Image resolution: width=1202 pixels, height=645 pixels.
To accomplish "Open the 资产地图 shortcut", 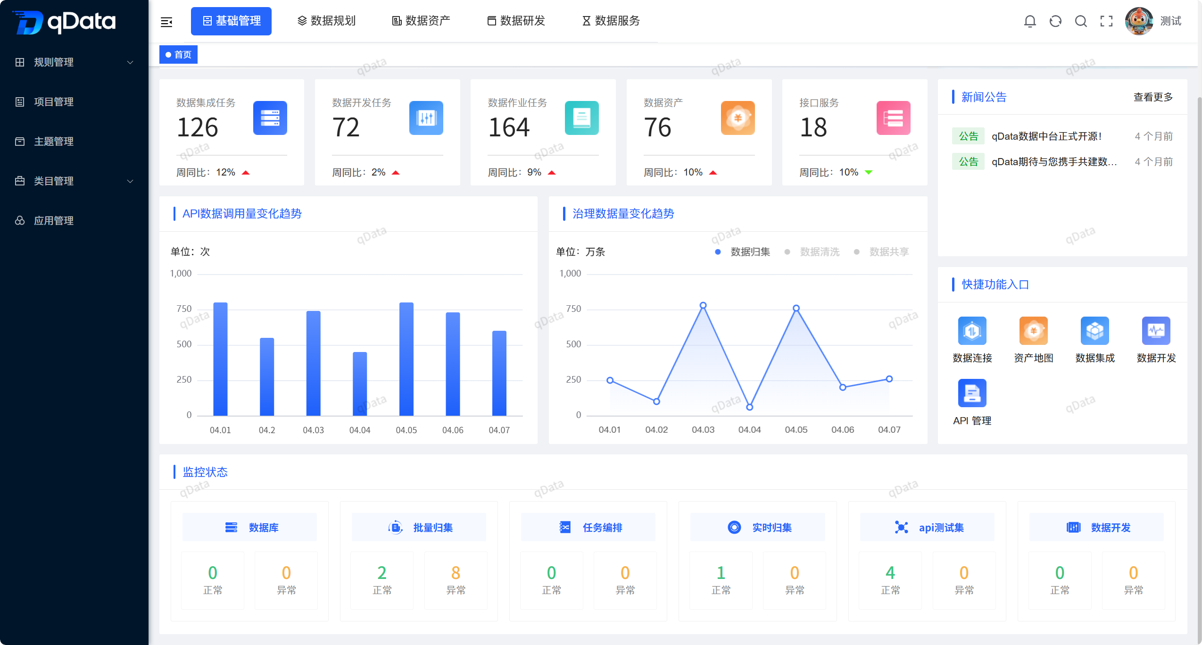I will click(x=1034, y=340).
